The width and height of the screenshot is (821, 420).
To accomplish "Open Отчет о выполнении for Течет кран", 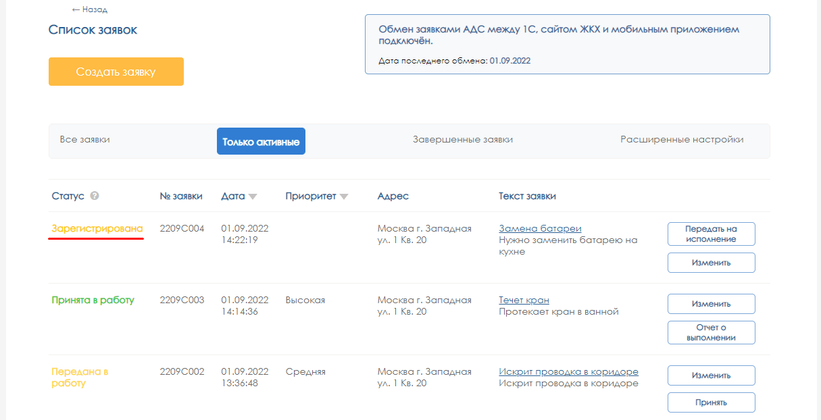I will coord(711,333).
